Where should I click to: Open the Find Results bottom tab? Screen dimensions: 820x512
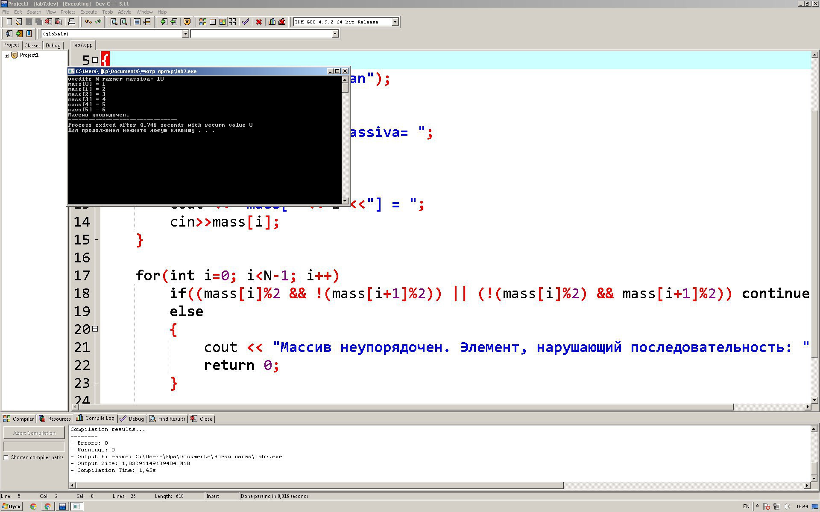click(167, 419)
